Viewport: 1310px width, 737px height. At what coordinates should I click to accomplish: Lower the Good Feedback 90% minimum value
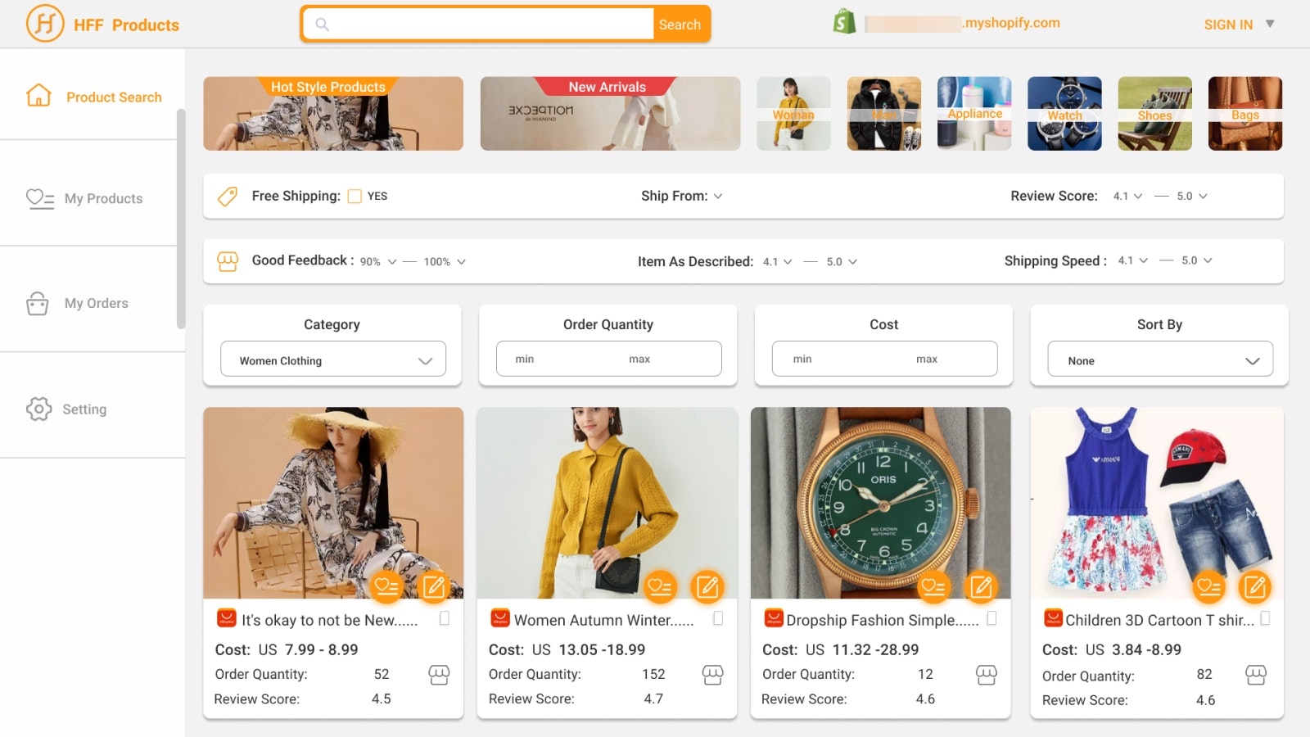pos(392,261)
